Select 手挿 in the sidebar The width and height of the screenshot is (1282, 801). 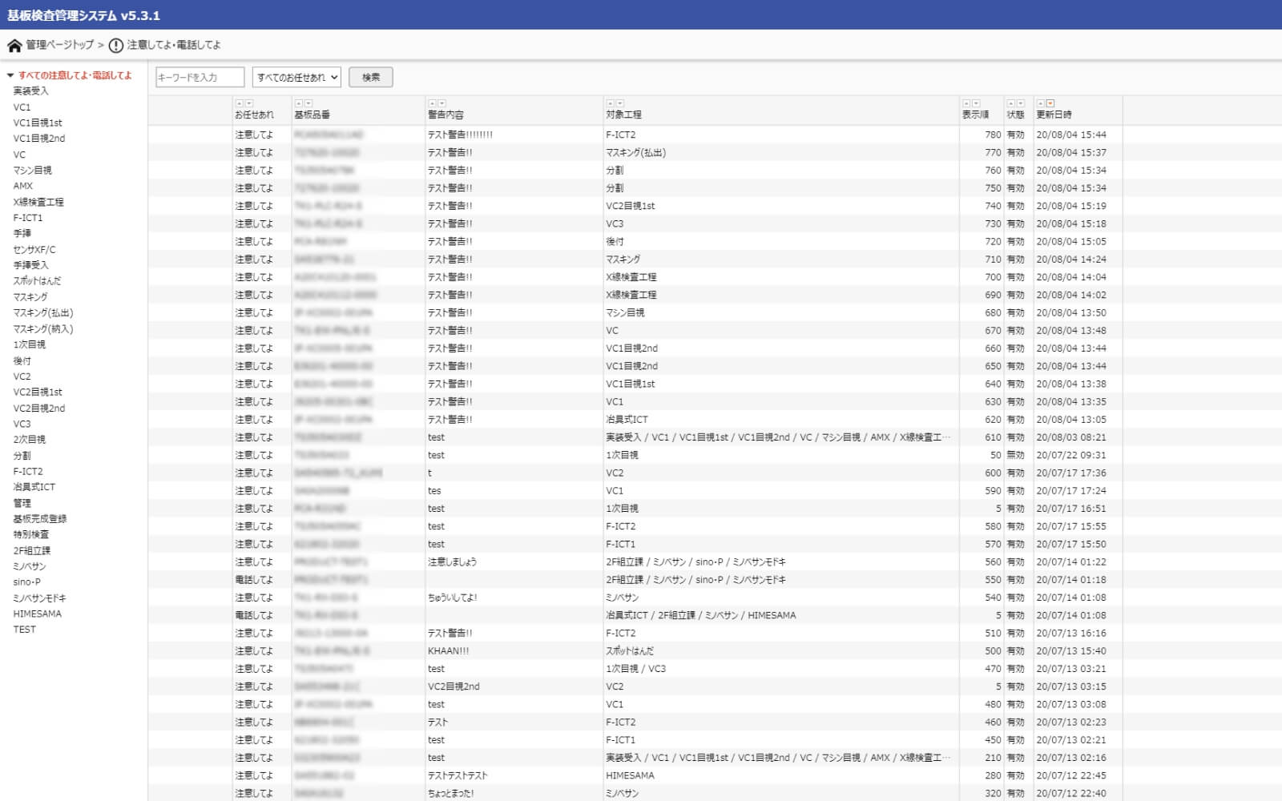click(x=22, y=233)
